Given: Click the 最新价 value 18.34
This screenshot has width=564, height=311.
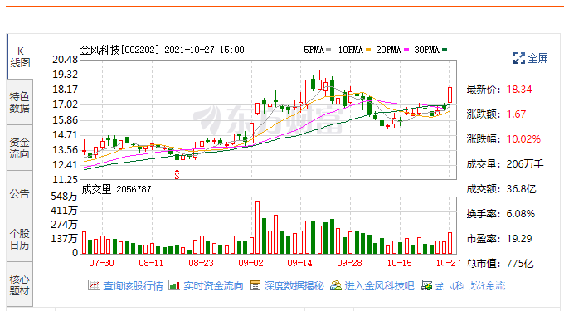Looking at the screenshot, I should [x=519, y=90].
